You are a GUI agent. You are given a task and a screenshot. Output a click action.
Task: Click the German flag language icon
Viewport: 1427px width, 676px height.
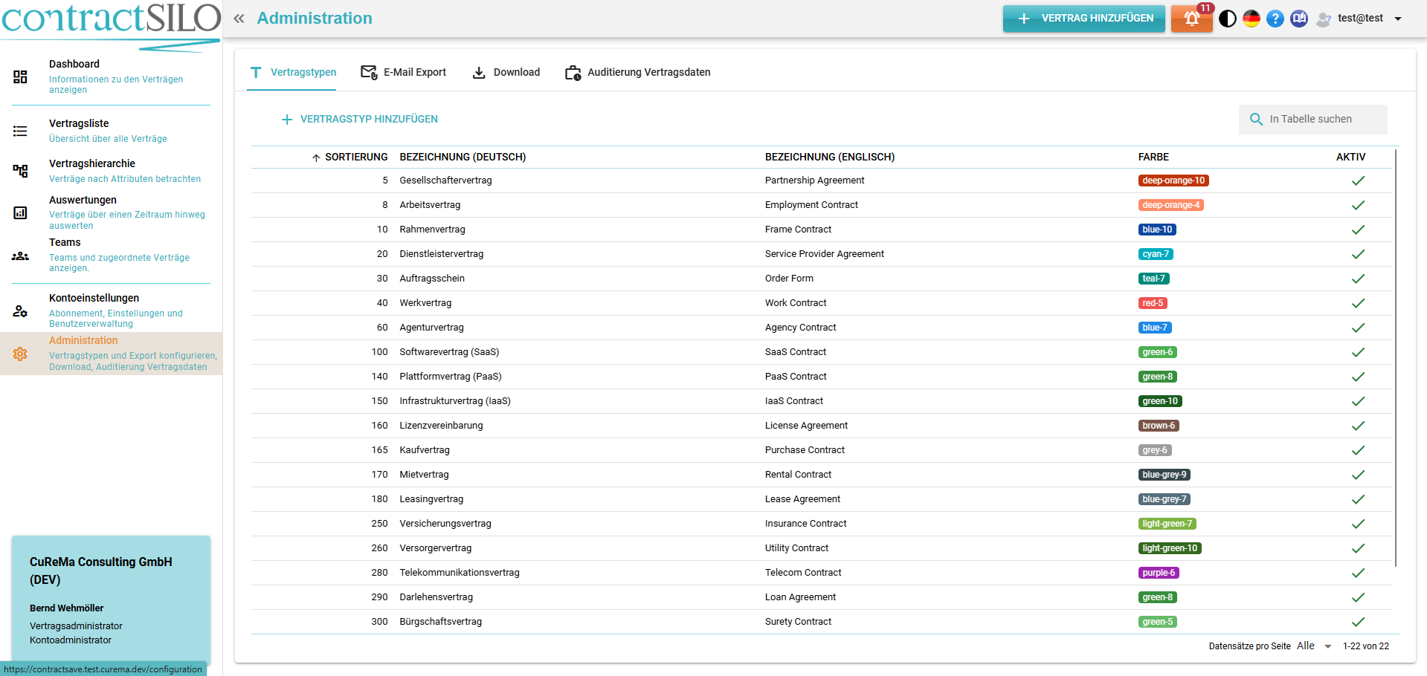point(1252,19)
